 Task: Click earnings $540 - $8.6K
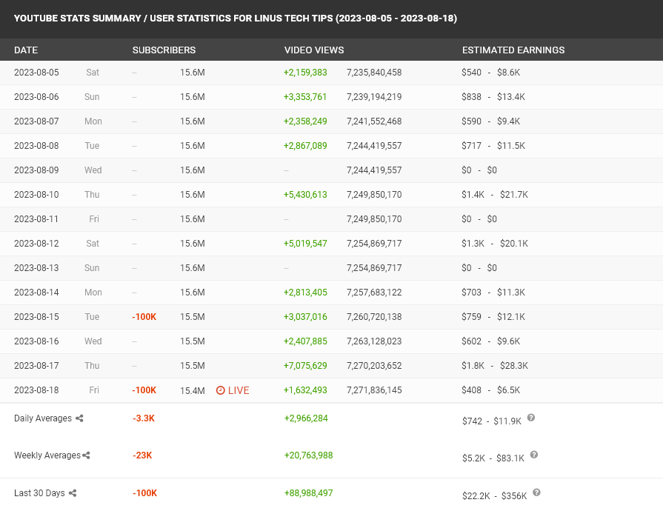(491, 73)
